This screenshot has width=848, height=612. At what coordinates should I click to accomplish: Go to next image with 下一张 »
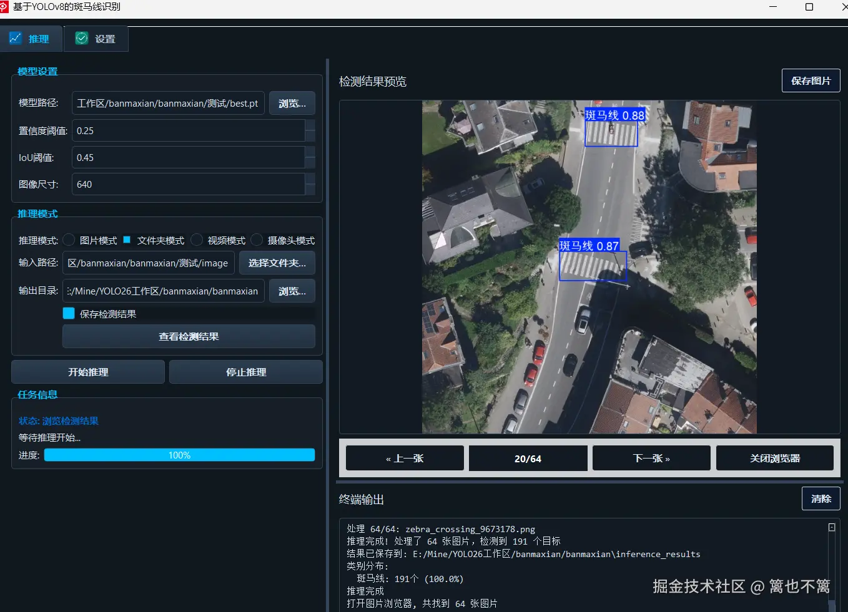click(651, 458)
